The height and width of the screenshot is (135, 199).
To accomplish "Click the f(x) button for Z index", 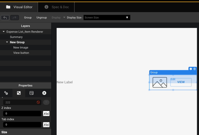I will pos(46,114).
